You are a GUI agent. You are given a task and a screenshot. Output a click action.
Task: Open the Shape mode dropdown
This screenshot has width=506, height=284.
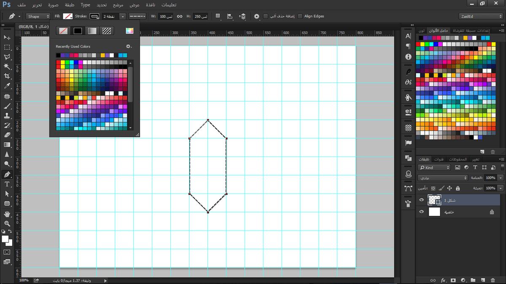[x=39, y=16]
